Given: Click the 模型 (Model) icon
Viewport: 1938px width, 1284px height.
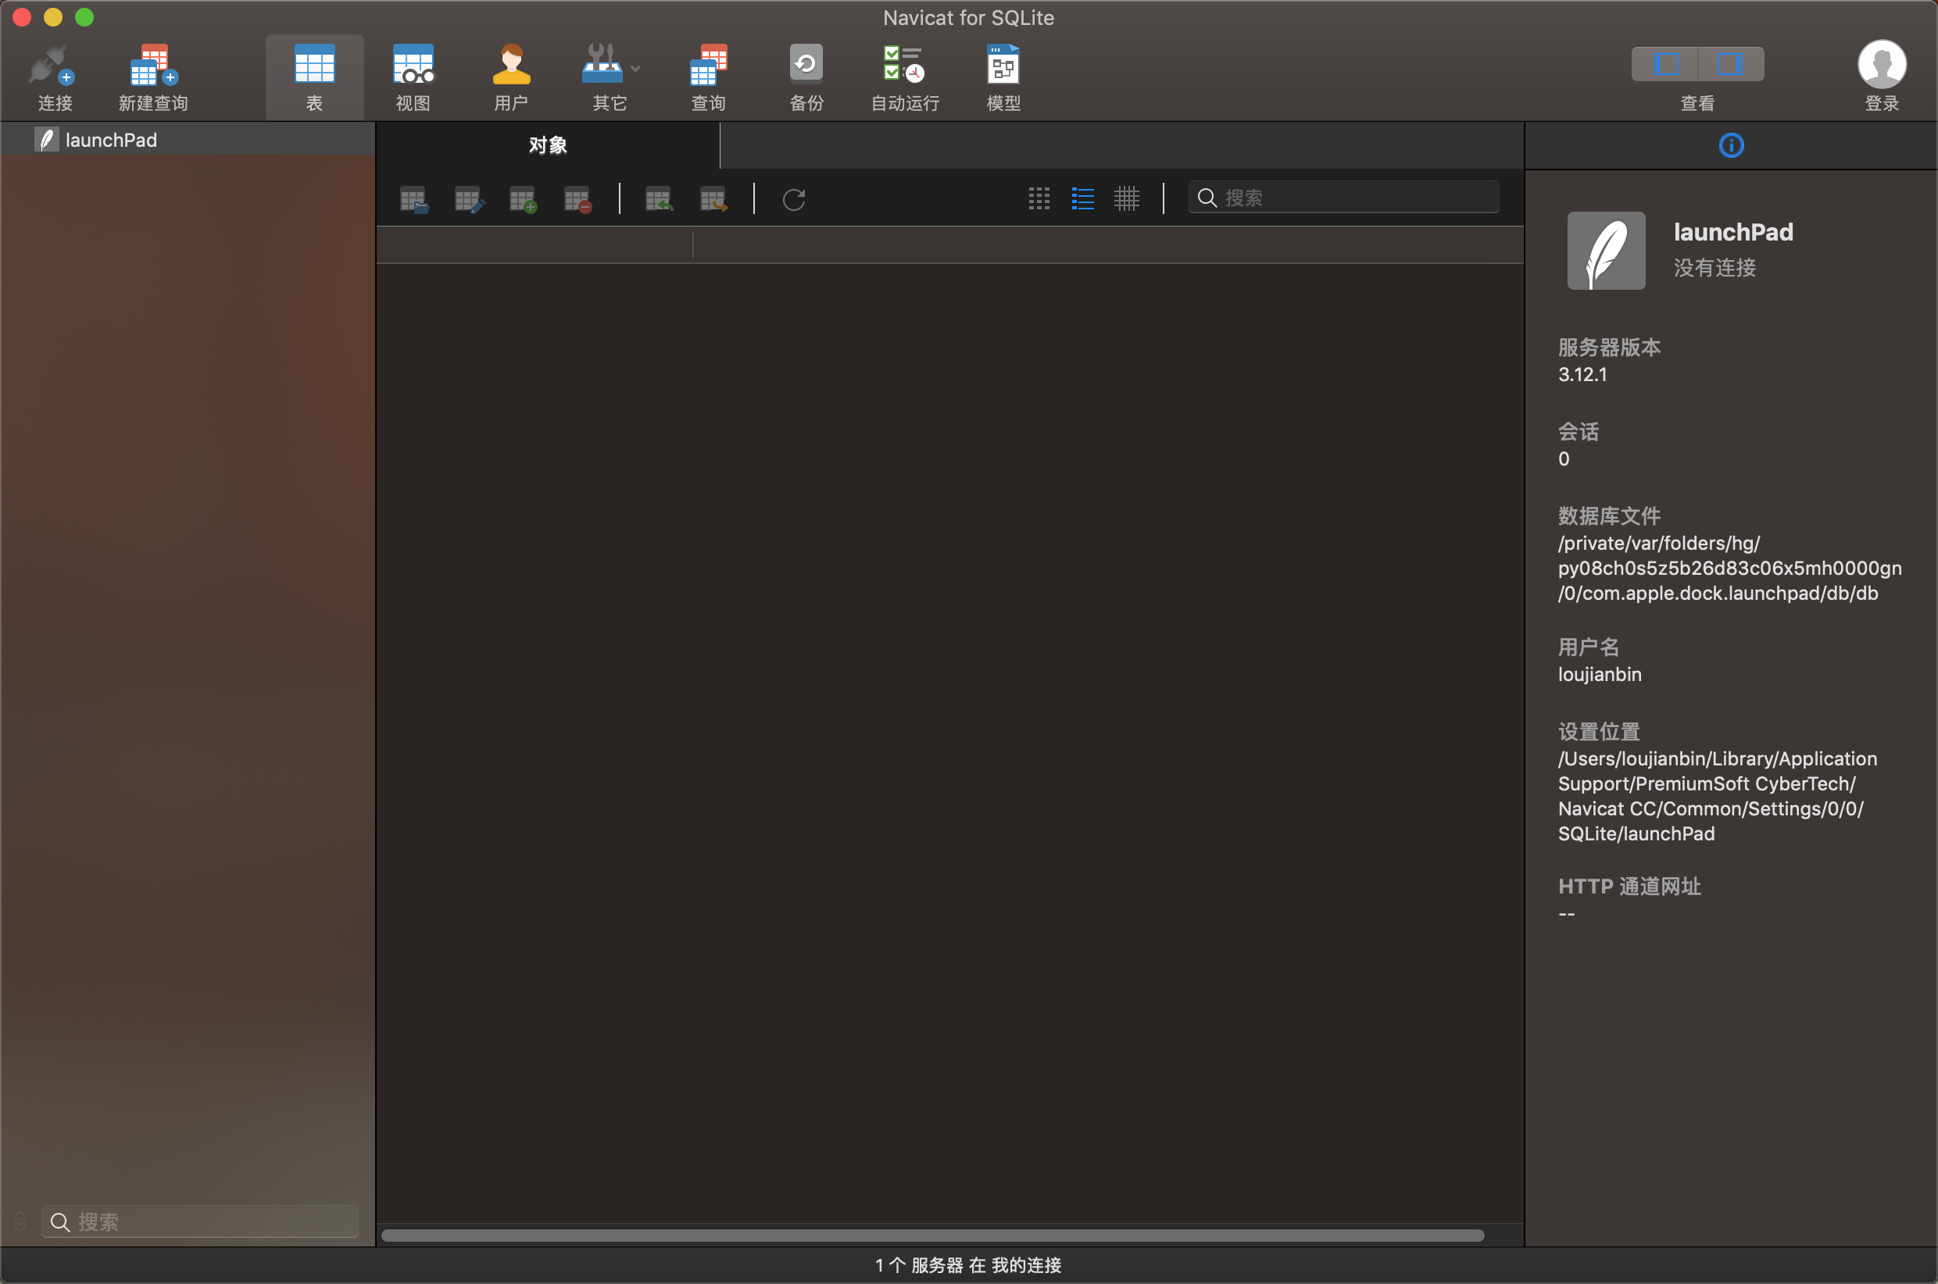Looking at the screenshot, I should pos(1003,65).
